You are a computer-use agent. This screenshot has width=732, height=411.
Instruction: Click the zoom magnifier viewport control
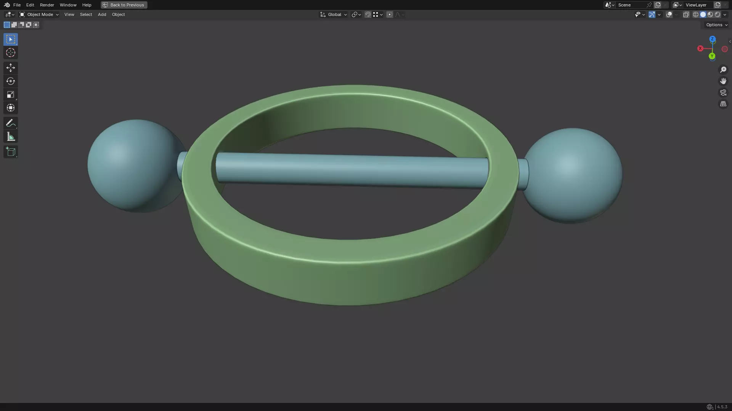pos(723,70)
